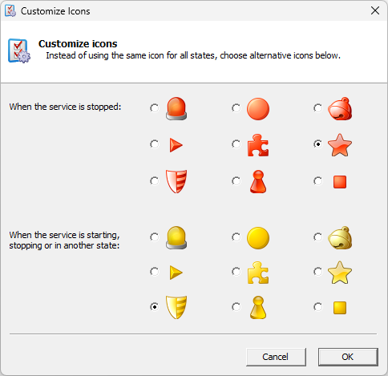This screenshot has width=388, height=376.
Task: Select radio button for red square
Action: pyautogui.click(x=317, y=181)
